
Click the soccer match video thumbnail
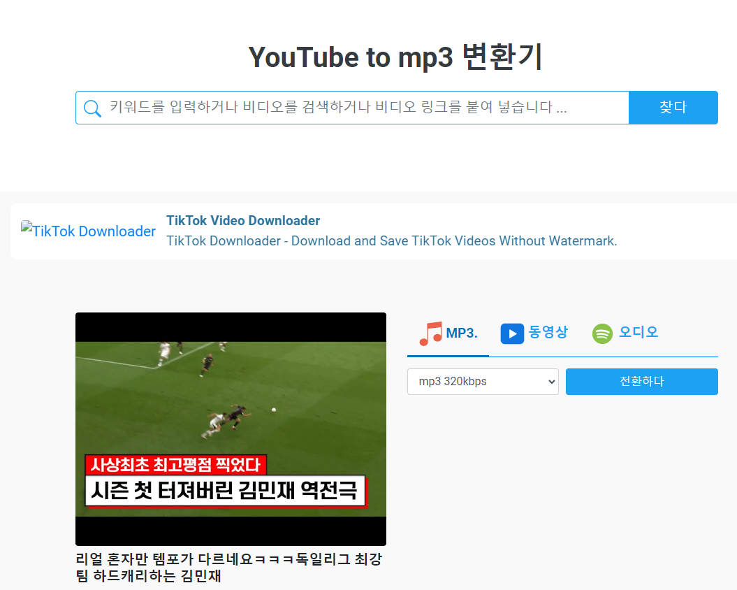click(231, 429)
